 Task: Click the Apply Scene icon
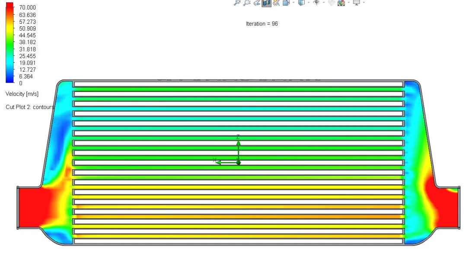coord(341,3)
